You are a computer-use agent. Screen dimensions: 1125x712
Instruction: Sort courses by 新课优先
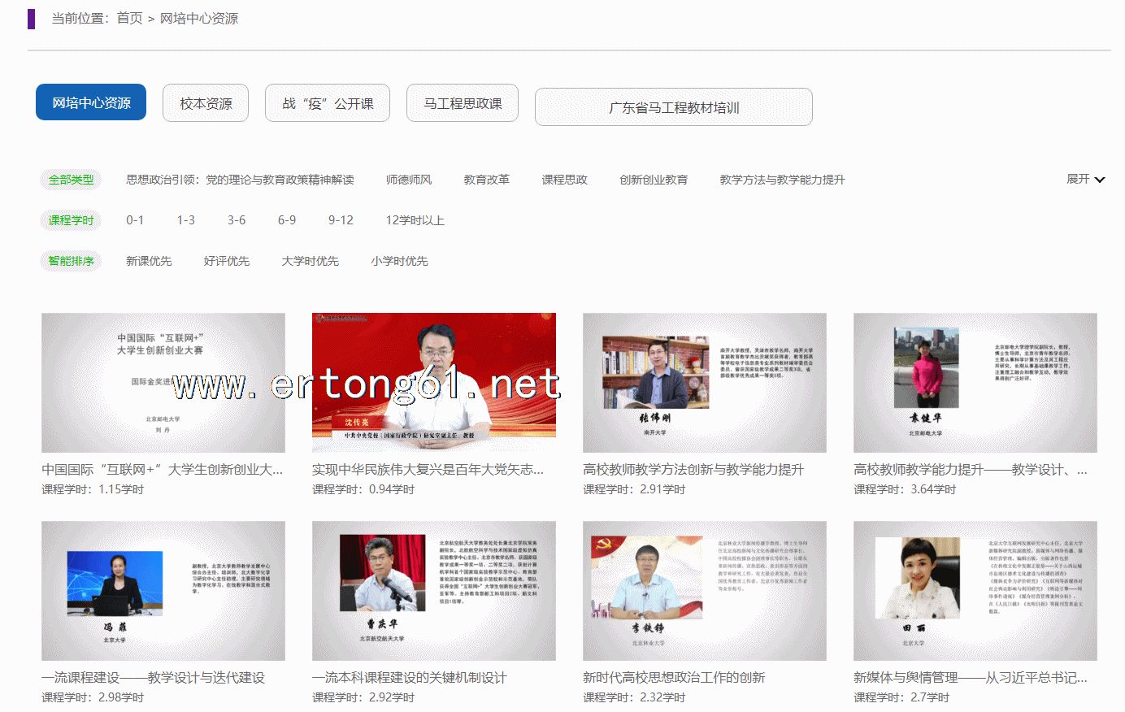click(149, 261)
